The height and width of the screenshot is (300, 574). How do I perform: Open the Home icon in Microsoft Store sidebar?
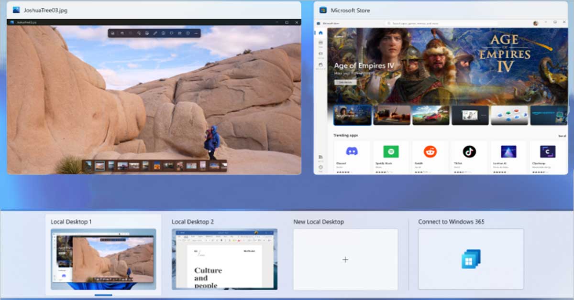coord(320,33)
